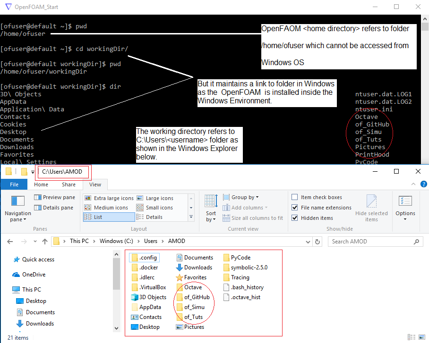Click Hide selected items
Viewport: 429px width, 343px height.
371,208
